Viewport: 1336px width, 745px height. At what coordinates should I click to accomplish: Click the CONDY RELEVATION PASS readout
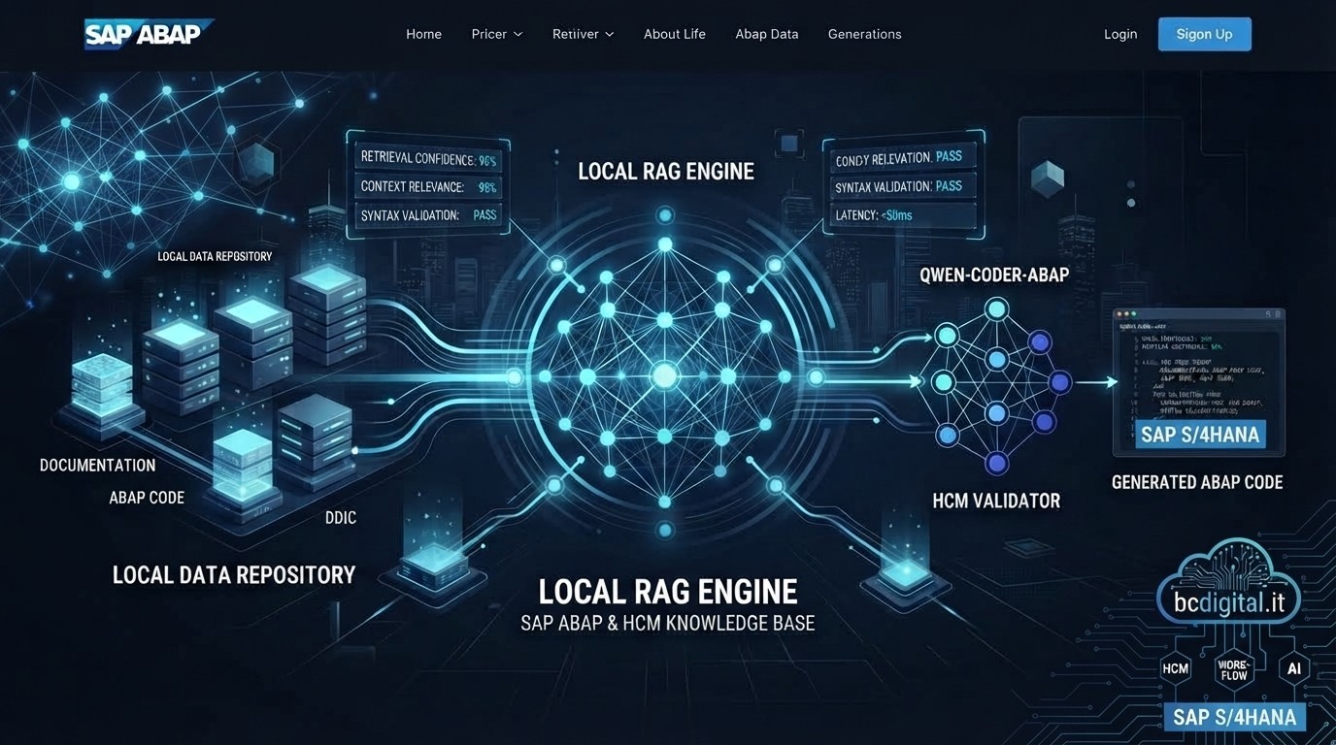[x=902, y=157]
